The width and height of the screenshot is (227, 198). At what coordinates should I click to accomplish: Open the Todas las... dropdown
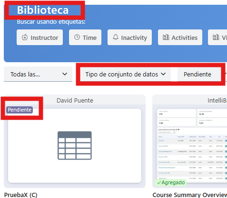point(38,74)
